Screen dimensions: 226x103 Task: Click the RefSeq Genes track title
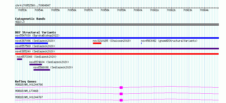pos(26,81)
